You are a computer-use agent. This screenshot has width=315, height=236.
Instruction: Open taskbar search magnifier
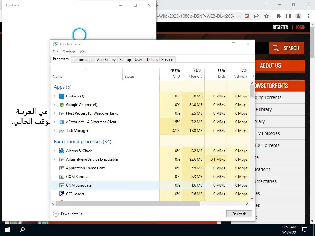tap(22, 230)
